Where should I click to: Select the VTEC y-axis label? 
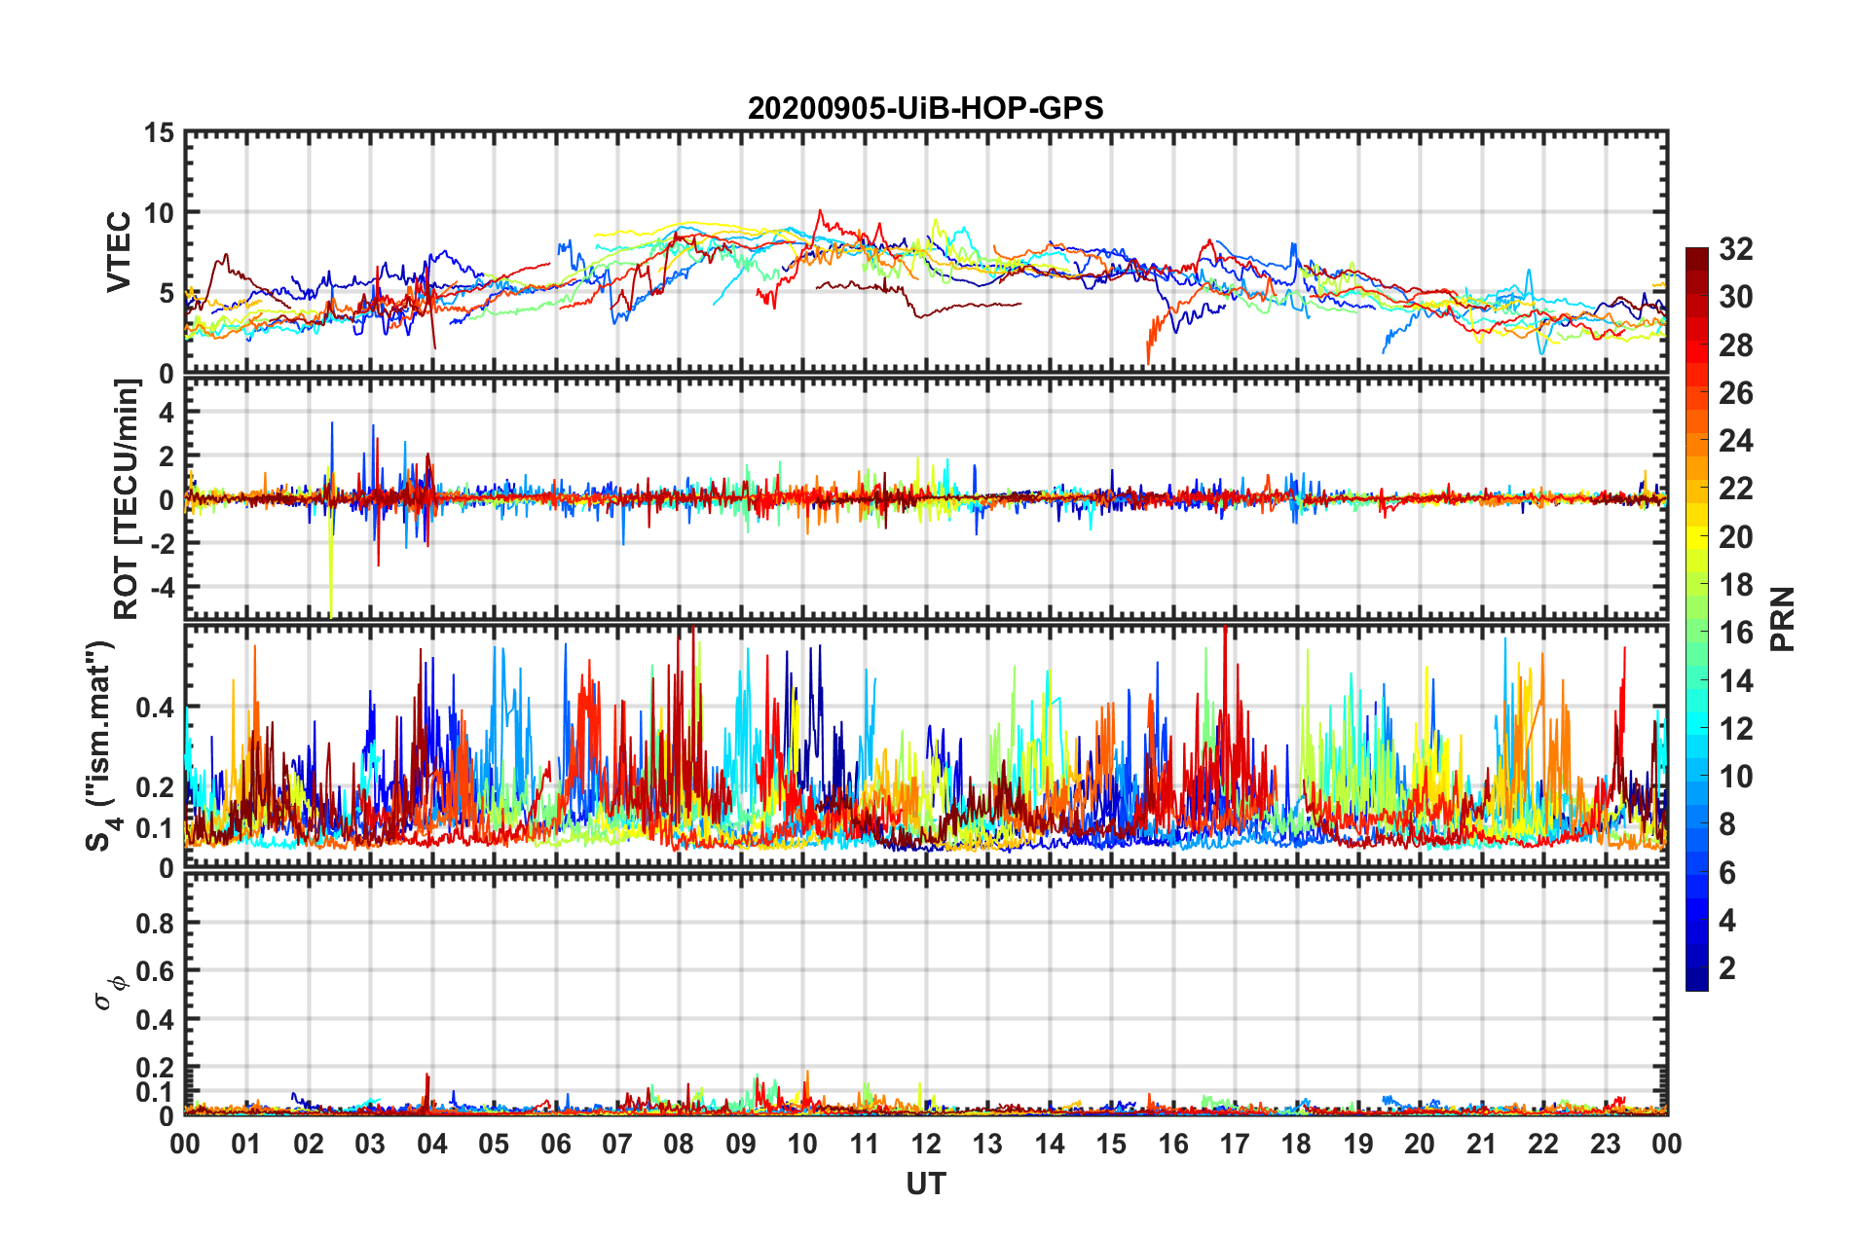tap(119, 251)
